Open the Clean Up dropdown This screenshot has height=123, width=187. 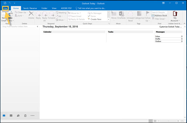(x=21, y=12)
